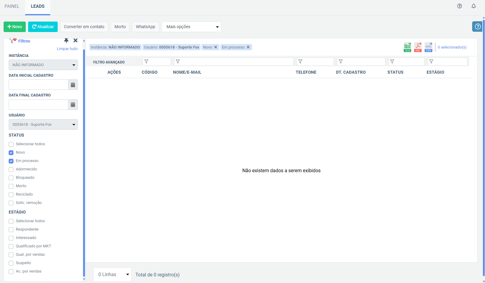This screenshot has height=283, width=485.
Task: Sort by the DT. CADASTRO column header
Action: pyautogui.click(x=351, y=72)
